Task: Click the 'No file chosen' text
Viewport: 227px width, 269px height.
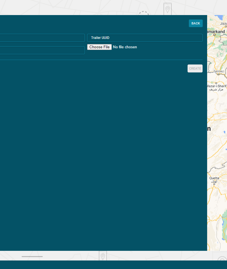Action: pos(125,47)
